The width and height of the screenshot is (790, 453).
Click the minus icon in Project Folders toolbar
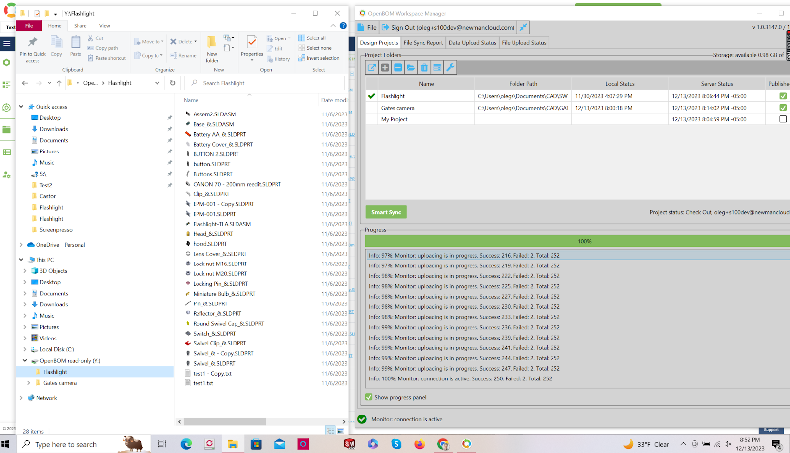[x=398, y=68]
